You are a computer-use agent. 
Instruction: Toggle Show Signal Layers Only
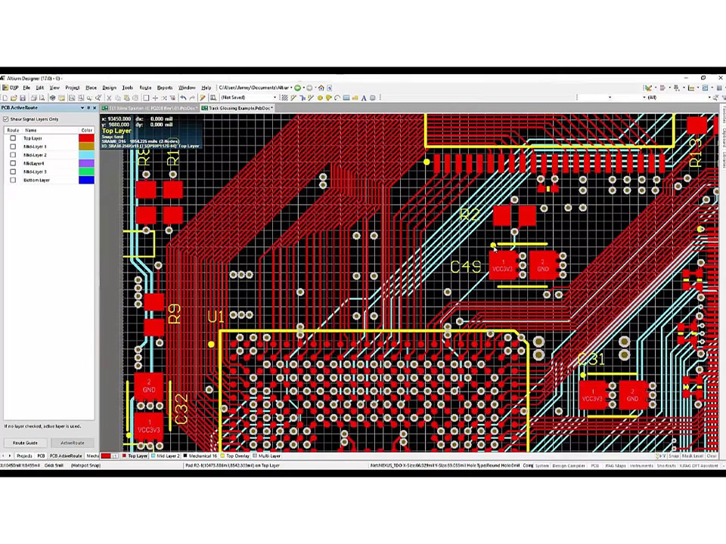point(6,119)
